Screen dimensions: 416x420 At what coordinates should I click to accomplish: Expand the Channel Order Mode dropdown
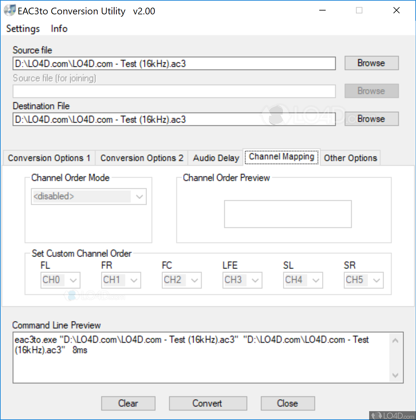pyautogui.click(x=89, y=196)
